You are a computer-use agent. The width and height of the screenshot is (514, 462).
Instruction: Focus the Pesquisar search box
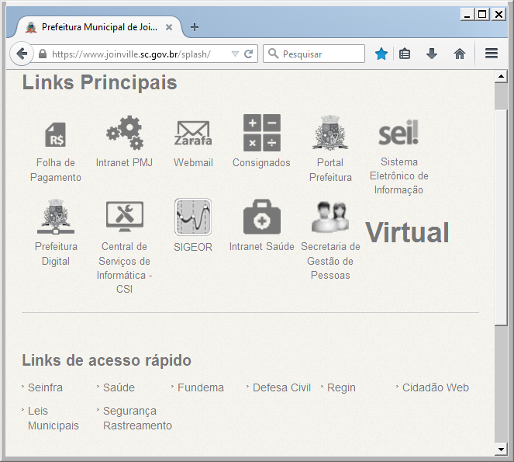click(x=314, y=54)
